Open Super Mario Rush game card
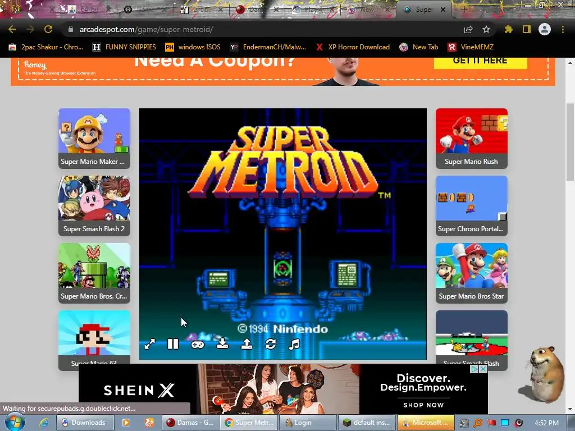Image resolution: width=575 pixels, height=431 pixels. coord(472,139)
